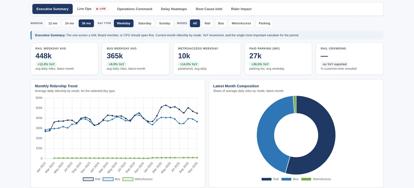
Task: Click the 10k MetroAccess value
Action: click(184, 56)
